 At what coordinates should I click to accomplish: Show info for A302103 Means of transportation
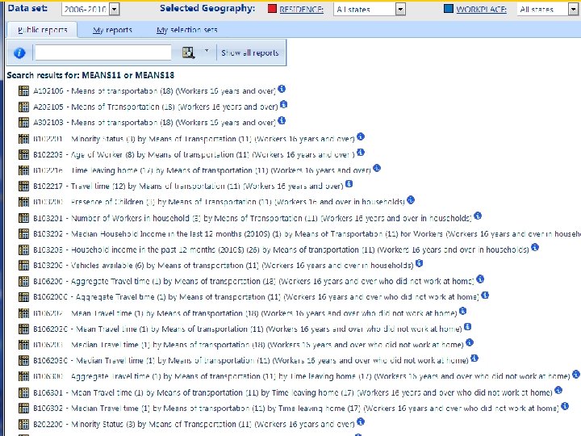click(x=282, y=120)
